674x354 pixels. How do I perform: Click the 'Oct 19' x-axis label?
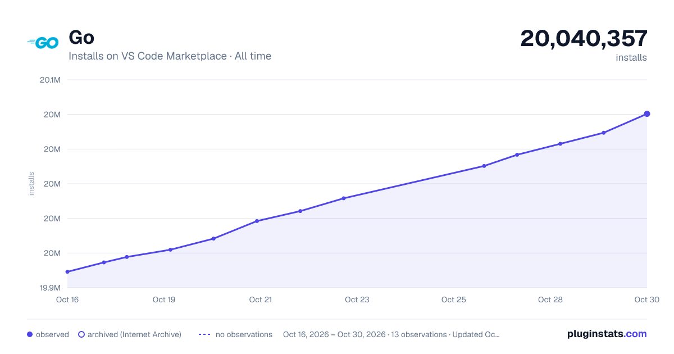point(164,299)
